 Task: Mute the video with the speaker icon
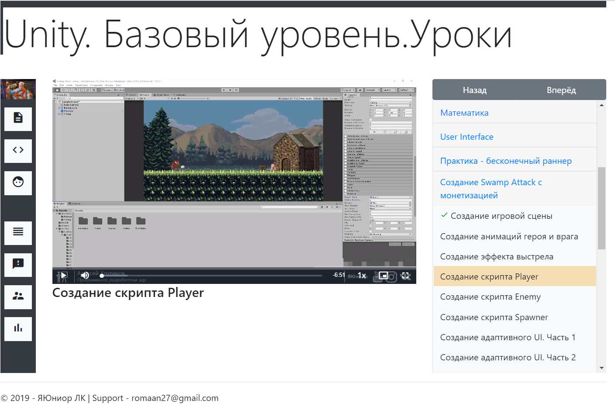pyautogui.click(x=85, y=275)
